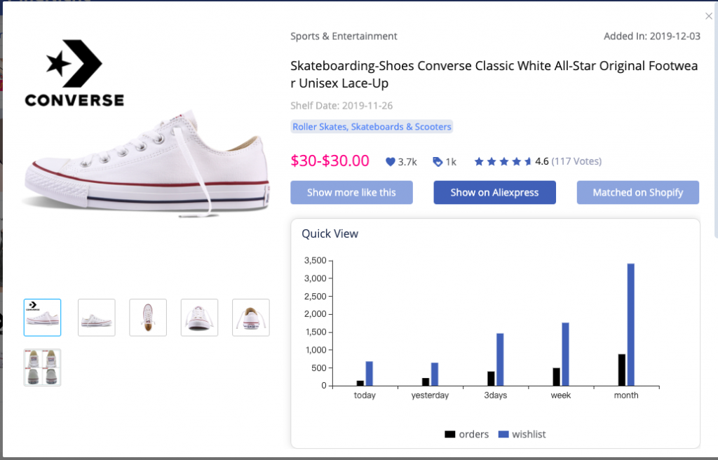Image resolution: width=718 pixels, height=460 pixels.
Task: Click the month orders bar
Action: (622, 370)
